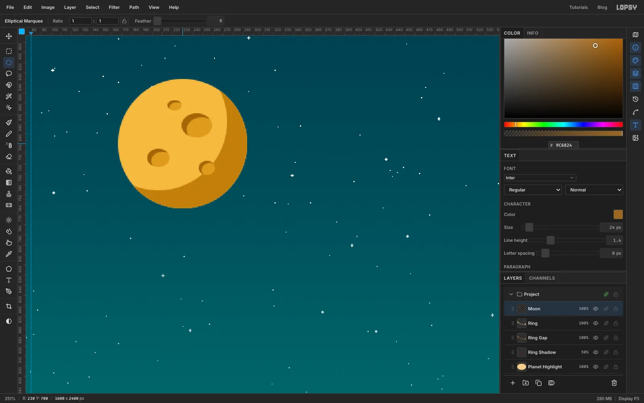Switch to the Info tab
644x403 pixels.
tap(533, 33)
